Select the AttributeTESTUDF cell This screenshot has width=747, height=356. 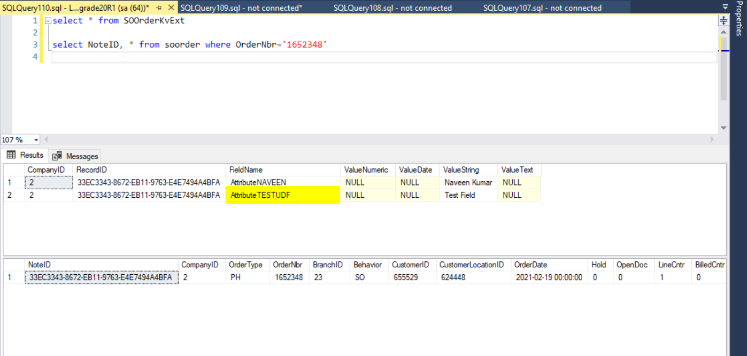(x=283, y=195)
